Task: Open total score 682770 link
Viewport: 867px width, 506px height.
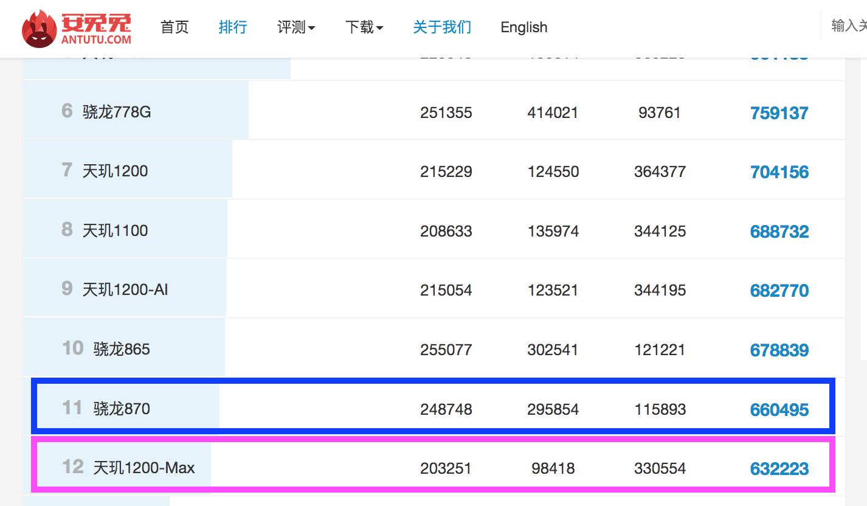Action: (779, 291)
